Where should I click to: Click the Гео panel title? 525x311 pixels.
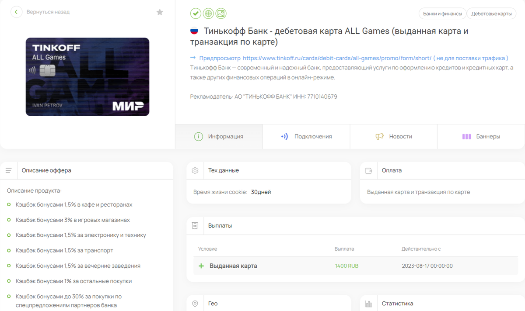213,304
